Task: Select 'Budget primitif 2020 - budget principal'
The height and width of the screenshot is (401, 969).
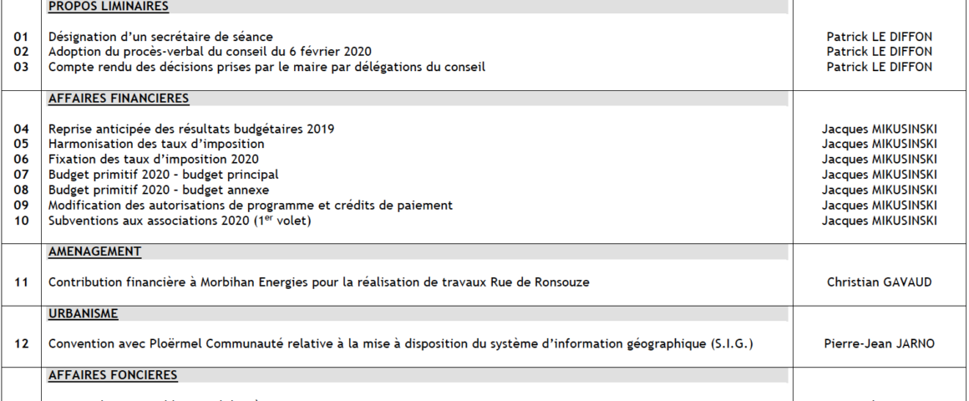Action: point(164,175)
